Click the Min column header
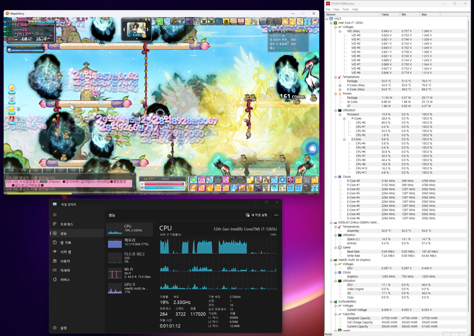 point(410,14)
